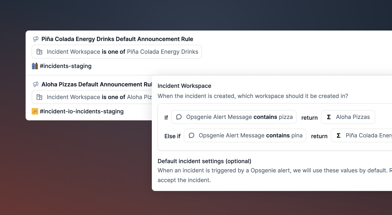Image resolution: width=392 pixels, height=215 pixels.
Task: Edit 'Opsgenie Alert Message contains pina' condition
Action: [x=245, y=135]
